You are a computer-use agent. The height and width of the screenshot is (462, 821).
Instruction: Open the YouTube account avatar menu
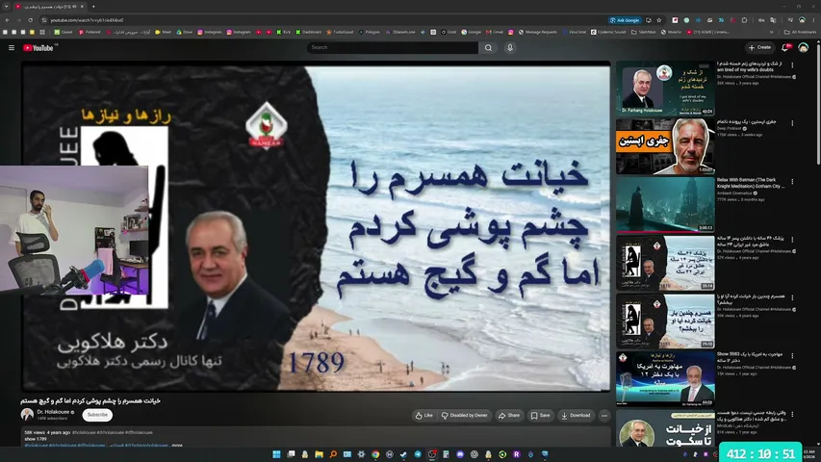pos(804,48)
